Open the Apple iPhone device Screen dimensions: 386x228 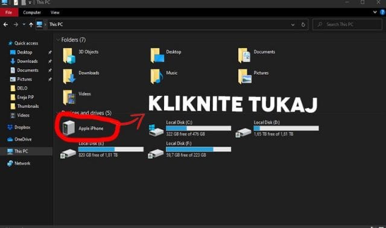pyautogui.click(x=83, y=128)
